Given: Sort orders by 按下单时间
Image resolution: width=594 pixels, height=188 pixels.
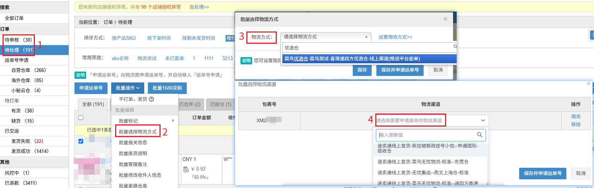Looking at the screenshot, I should [x=159, y=38].
